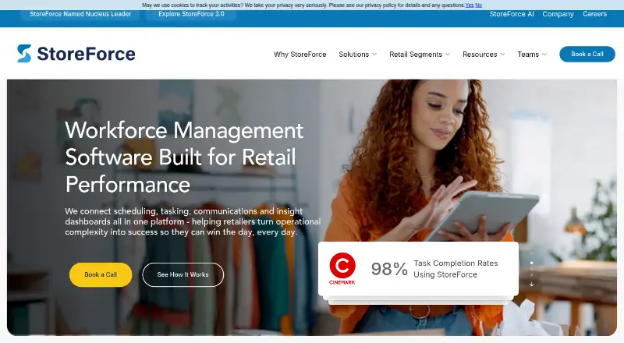Decline cookies with the No link
Viewport: 624px width, 343px height.
[x=478, y=5]
